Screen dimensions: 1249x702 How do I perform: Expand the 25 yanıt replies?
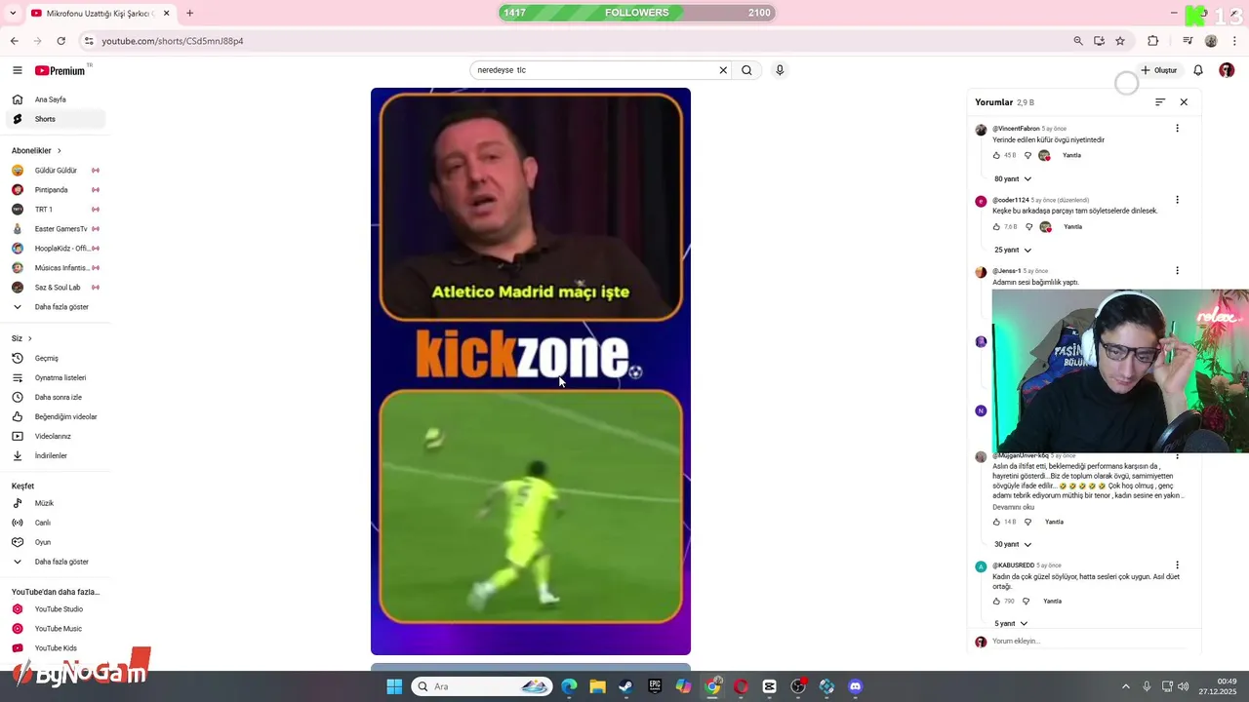[x=1013, y=251]
